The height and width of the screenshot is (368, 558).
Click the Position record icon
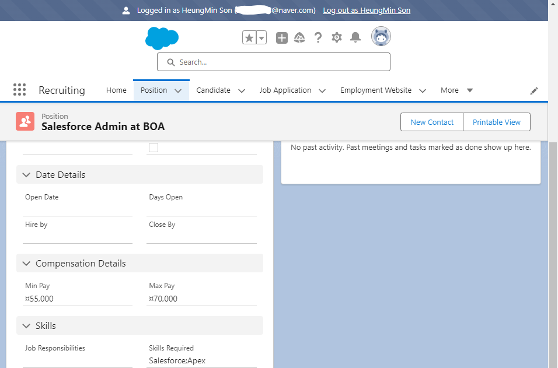pos(25,121)
